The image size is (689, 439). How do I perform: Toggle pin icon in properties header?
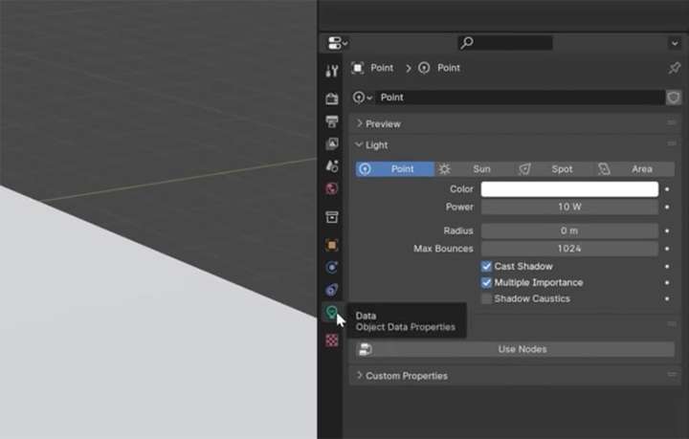[x=674, y=68]
